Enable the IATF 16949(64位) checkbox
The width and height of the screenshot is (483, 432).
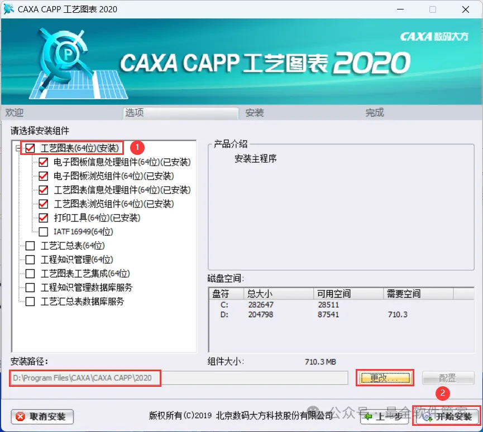click(x=43, y=232)
